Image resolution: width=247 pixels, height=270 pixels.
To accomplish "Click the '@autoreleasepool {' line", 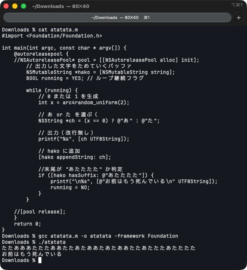I will (41, 54).
